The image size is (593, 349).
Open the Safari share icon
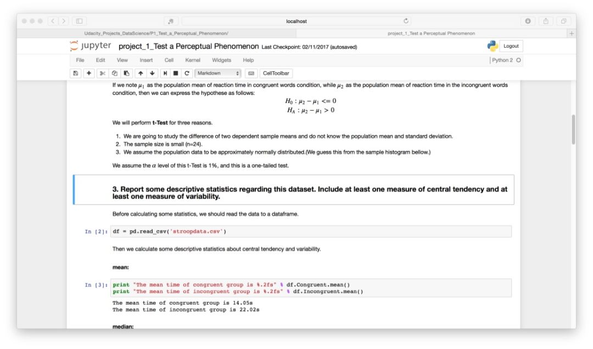[546, 21]
